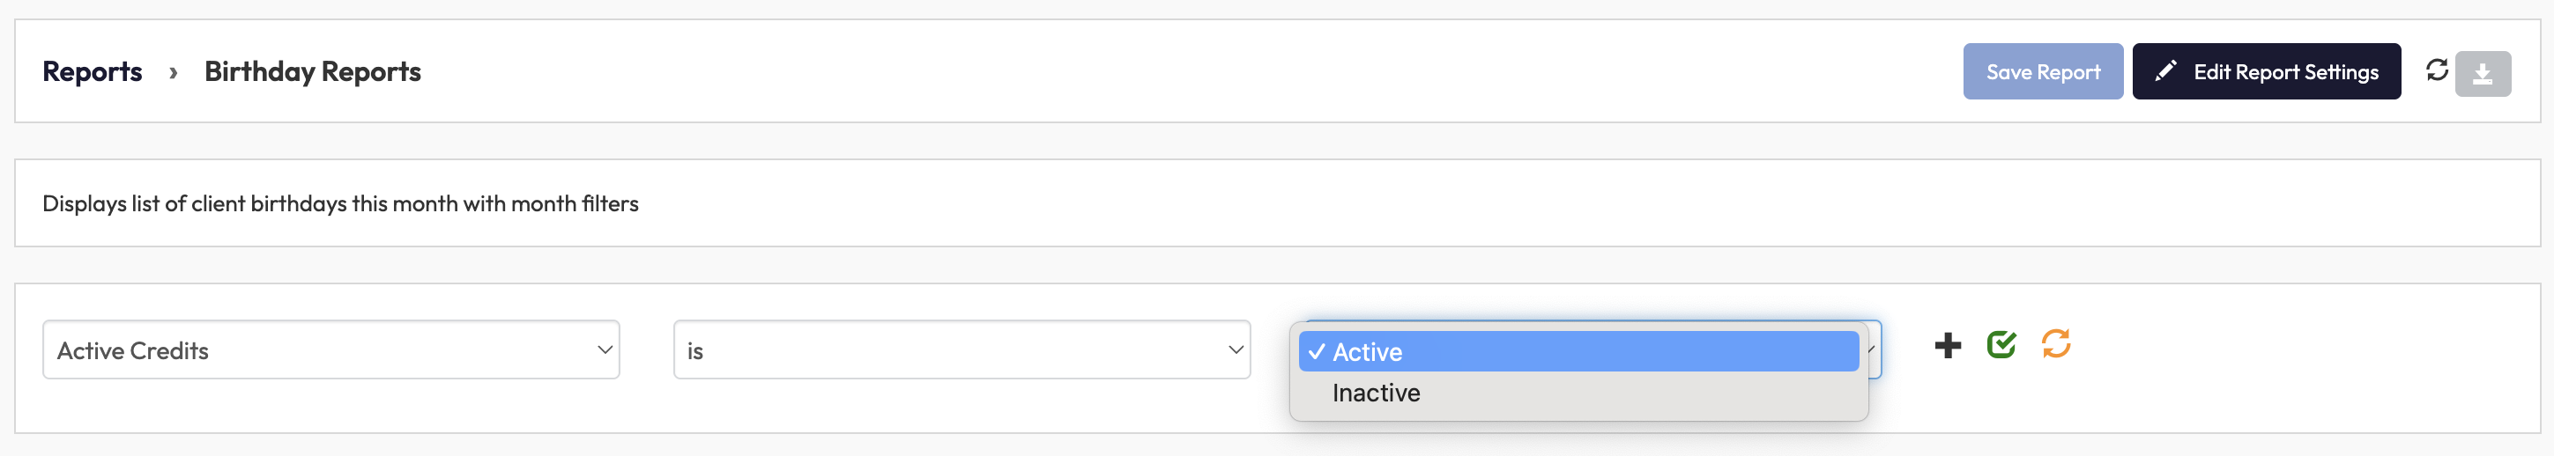Click the pencil icon on Edit Report Settings
2554x456 pixels.
coord(2165,71)
